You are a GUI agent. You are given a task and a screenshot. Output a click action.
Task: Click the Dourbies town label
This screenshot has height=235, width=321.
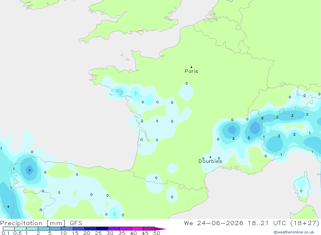[x=210, y=161]
